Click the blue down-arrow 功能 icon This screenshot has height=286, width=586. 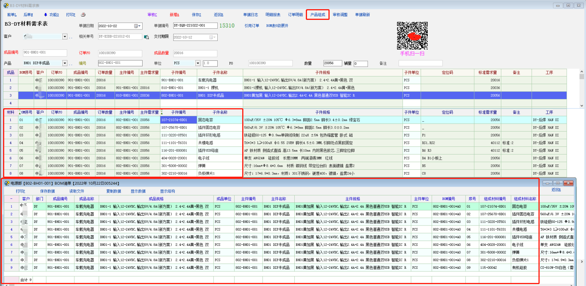tap(46, 15)
